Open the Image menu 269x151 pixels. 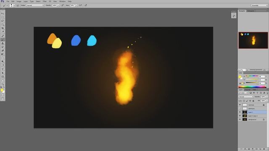(x=19, y=1)
